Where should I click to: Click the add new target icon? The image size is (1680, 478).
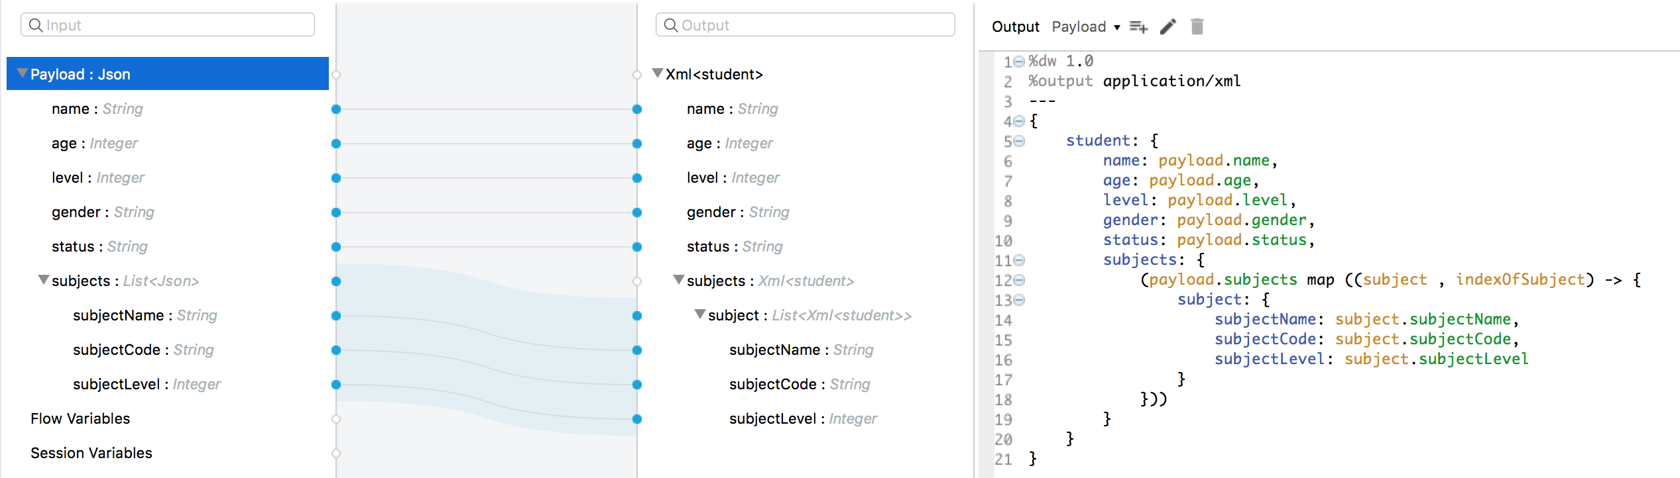pos(1138,26)
